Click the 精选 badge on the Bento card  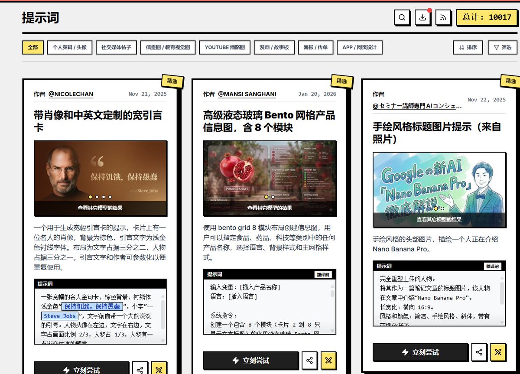click(341, 81)
